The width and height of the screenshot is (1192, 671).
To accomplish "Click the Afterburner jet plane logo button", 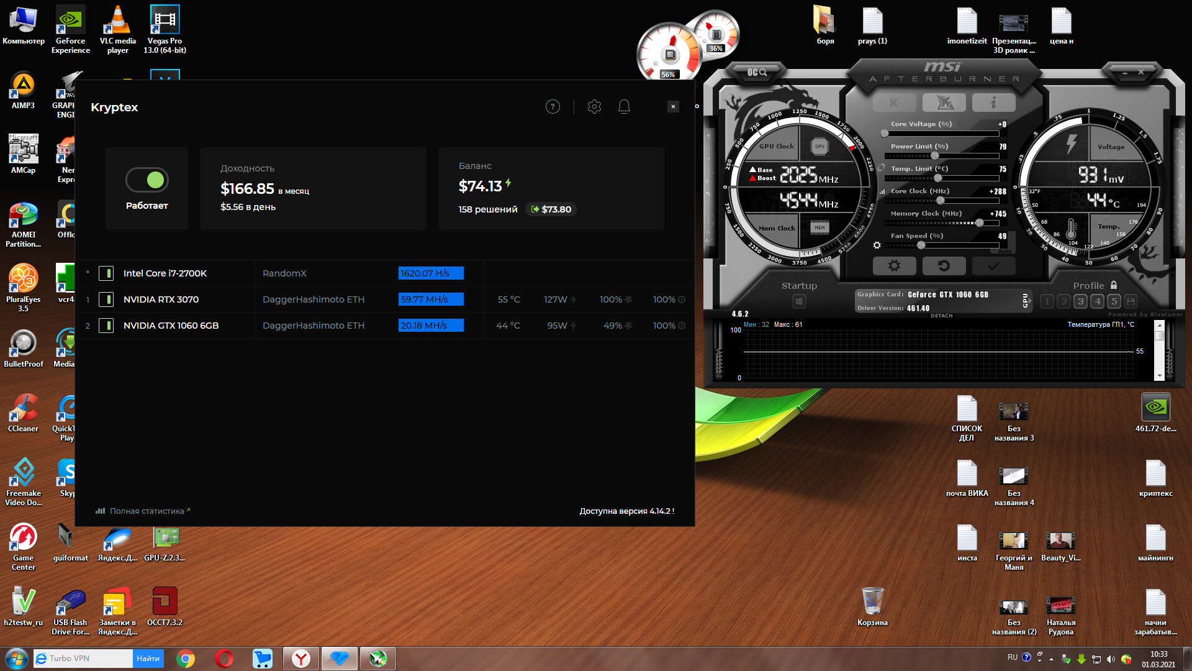I will pyautogui.click(x=944, y=103).
